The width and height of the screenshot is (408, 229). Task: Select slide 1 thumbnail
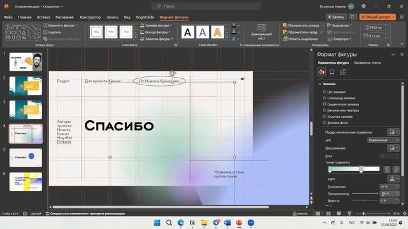[x=25, y=62]
